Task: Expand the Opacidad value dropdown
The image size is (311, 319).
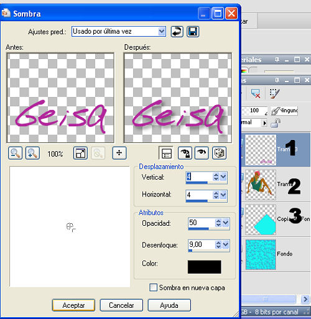Action: (x=226, y=223)
